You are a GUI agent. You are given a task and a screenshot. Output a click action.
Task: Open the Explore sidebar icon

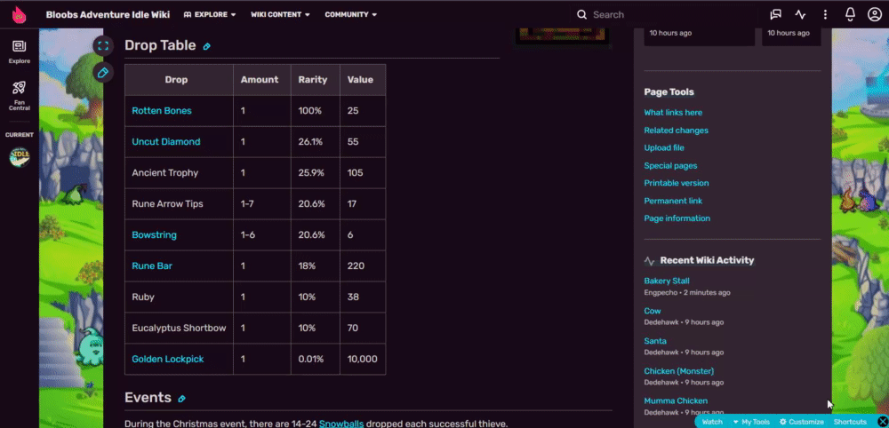pyautogui.click(x=20, y=52)
